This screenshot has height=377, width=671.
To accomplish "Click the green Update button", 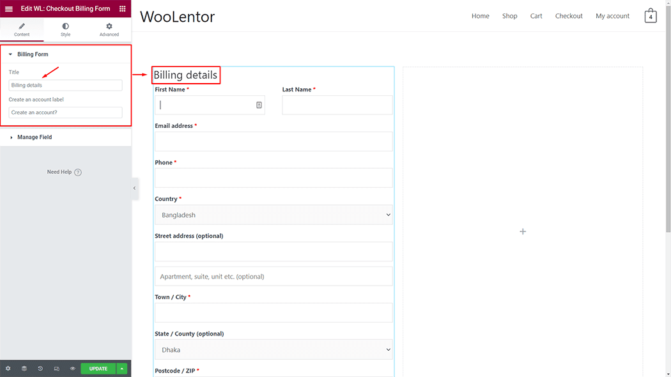I will point(98,369).
